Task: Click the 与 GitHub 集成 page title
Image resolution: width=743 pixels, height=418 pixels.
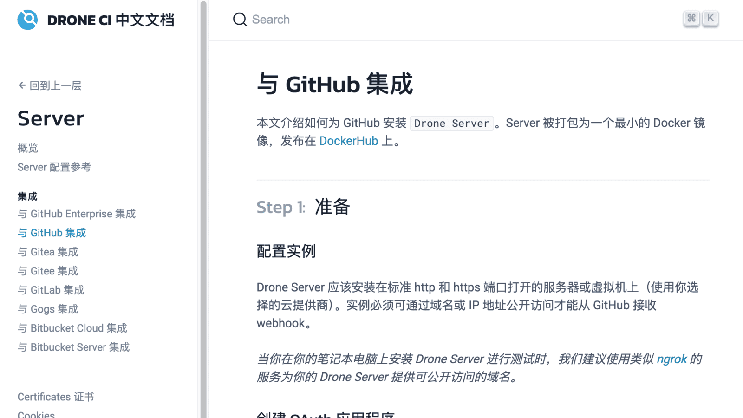Action: (x=335, y=85)
